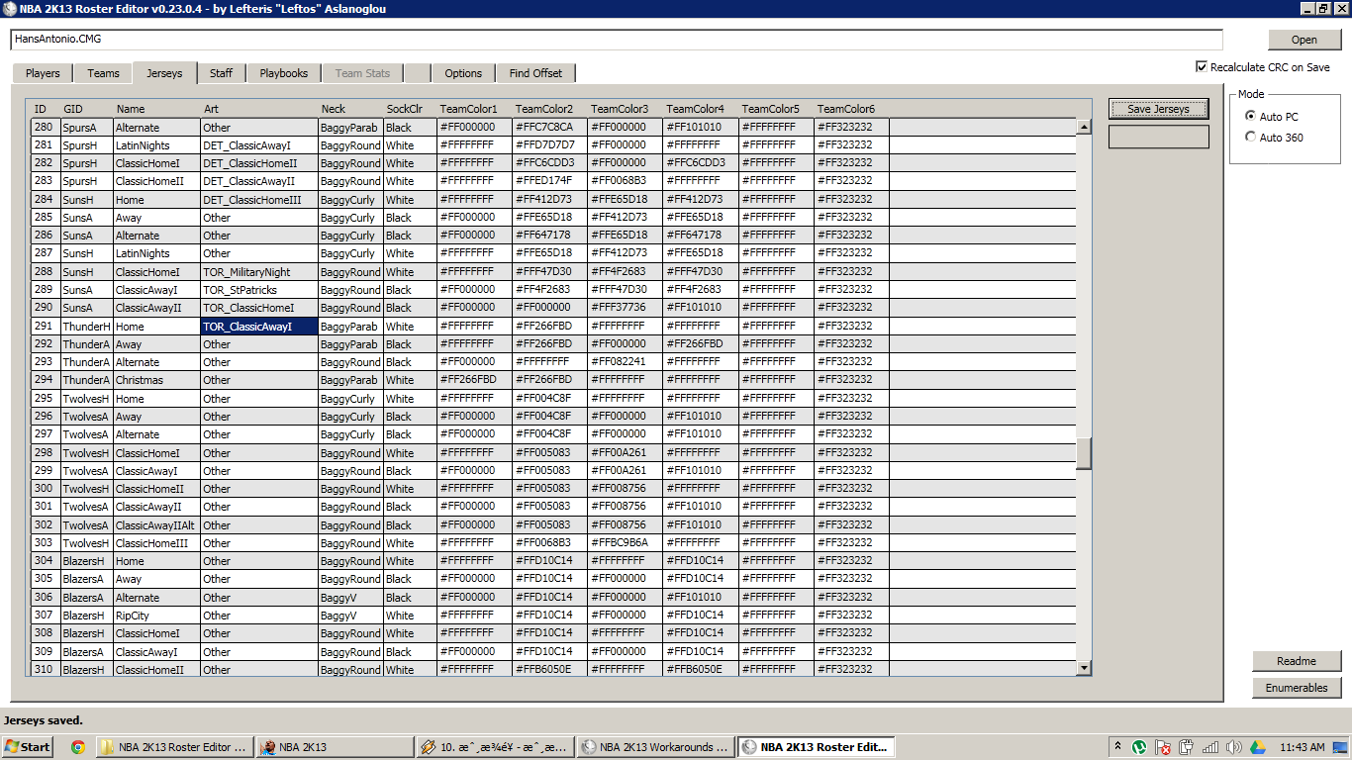Screen dimensions: 1352x760
Task: Click the LatinNights name cell for SunsH
Action: (x=157, y=253)
